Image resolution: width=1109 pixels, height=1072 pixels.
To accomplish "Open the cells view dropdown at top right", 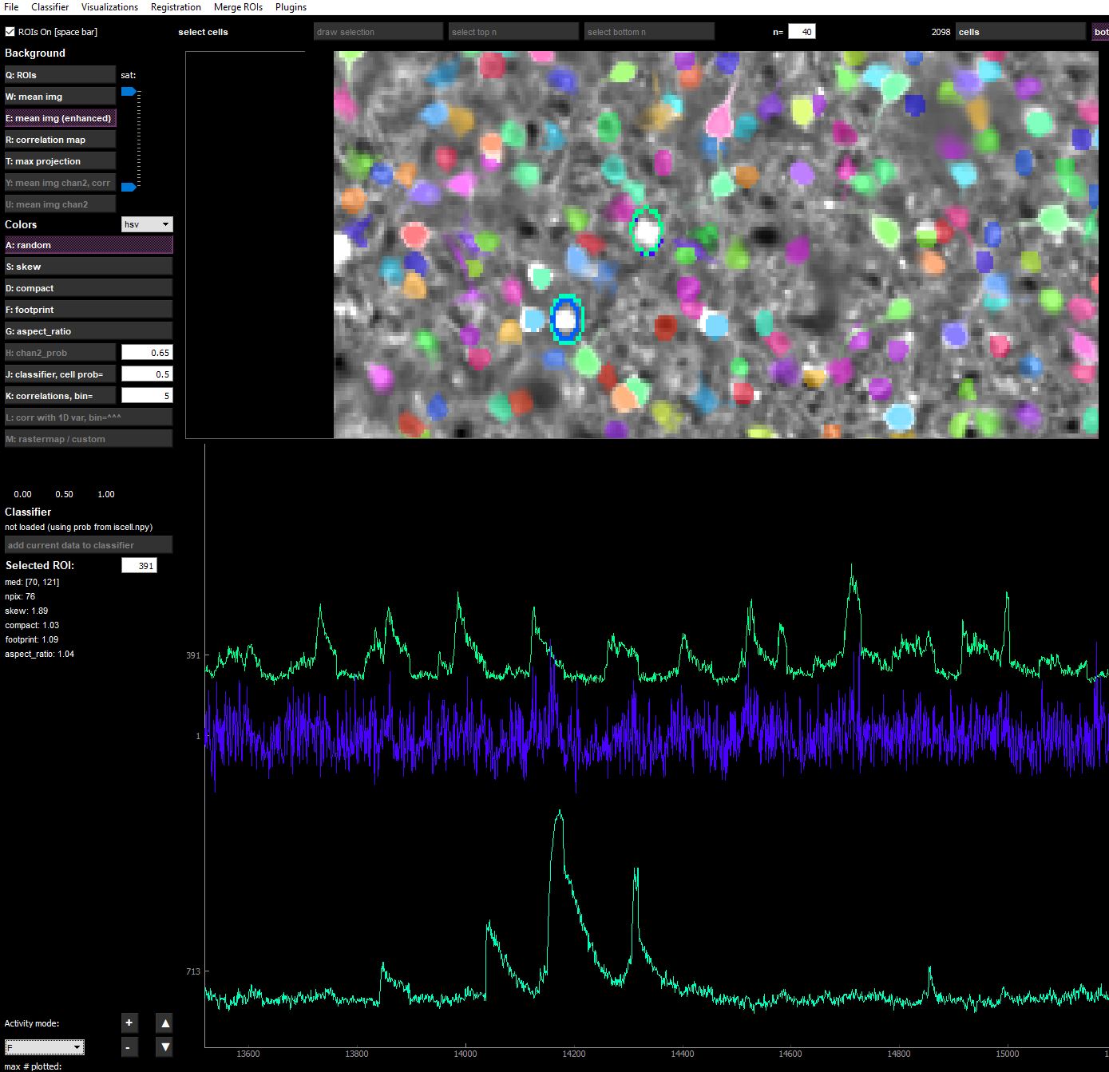I will (x=1020, y=32).
